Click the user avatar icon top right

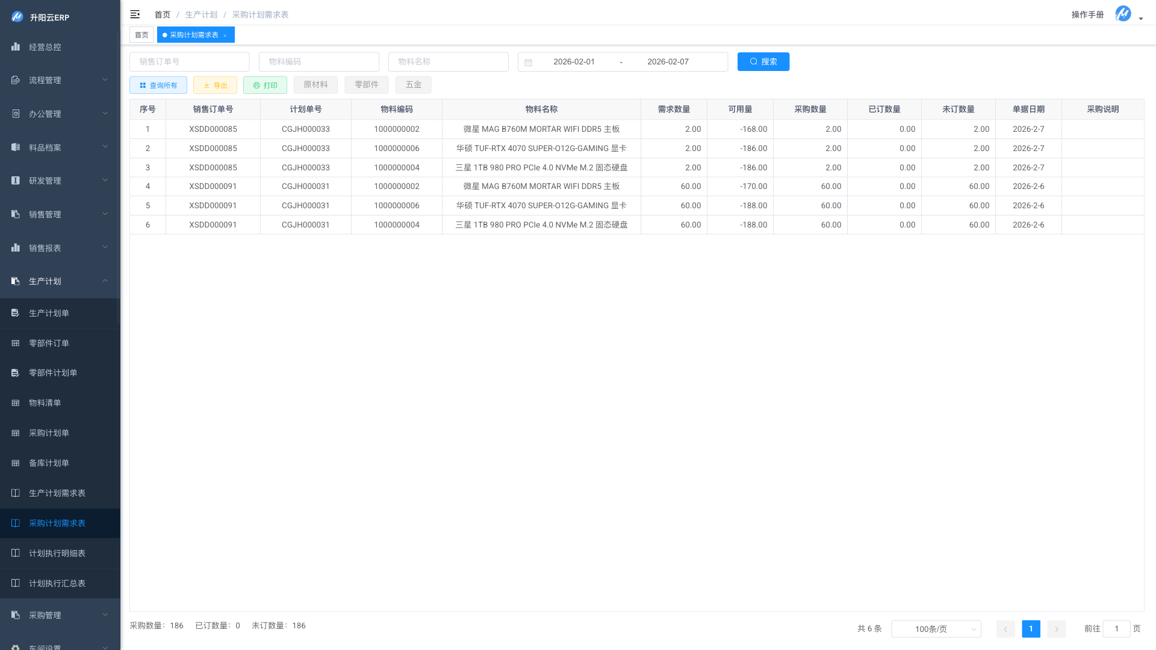point(1123,14)
